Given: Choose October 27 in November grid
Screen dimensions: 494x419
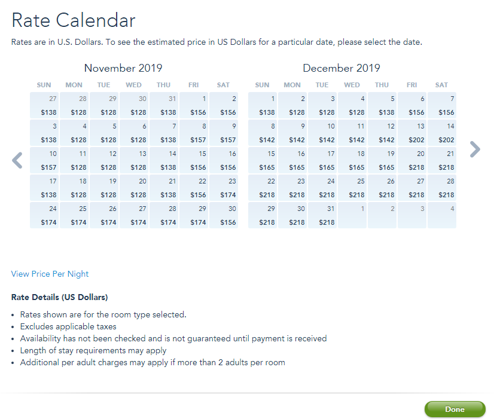Looking at the screenshot, I should pyautogui.click(x=44, y=106).
